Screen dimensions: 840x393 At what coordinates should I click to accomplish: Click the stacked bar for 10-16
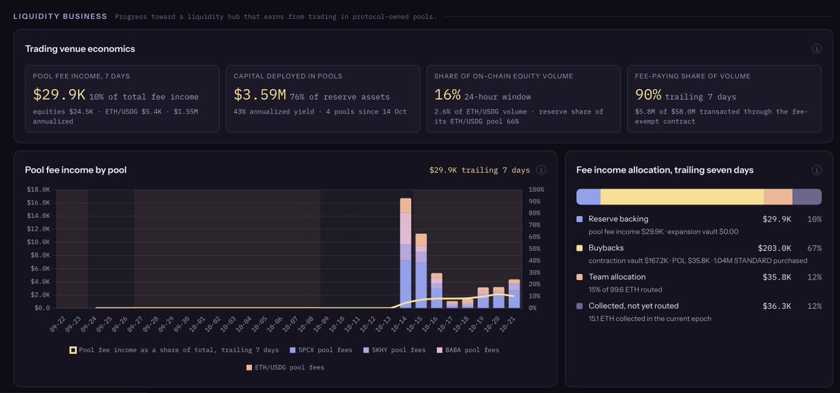[x=436, y=290]
